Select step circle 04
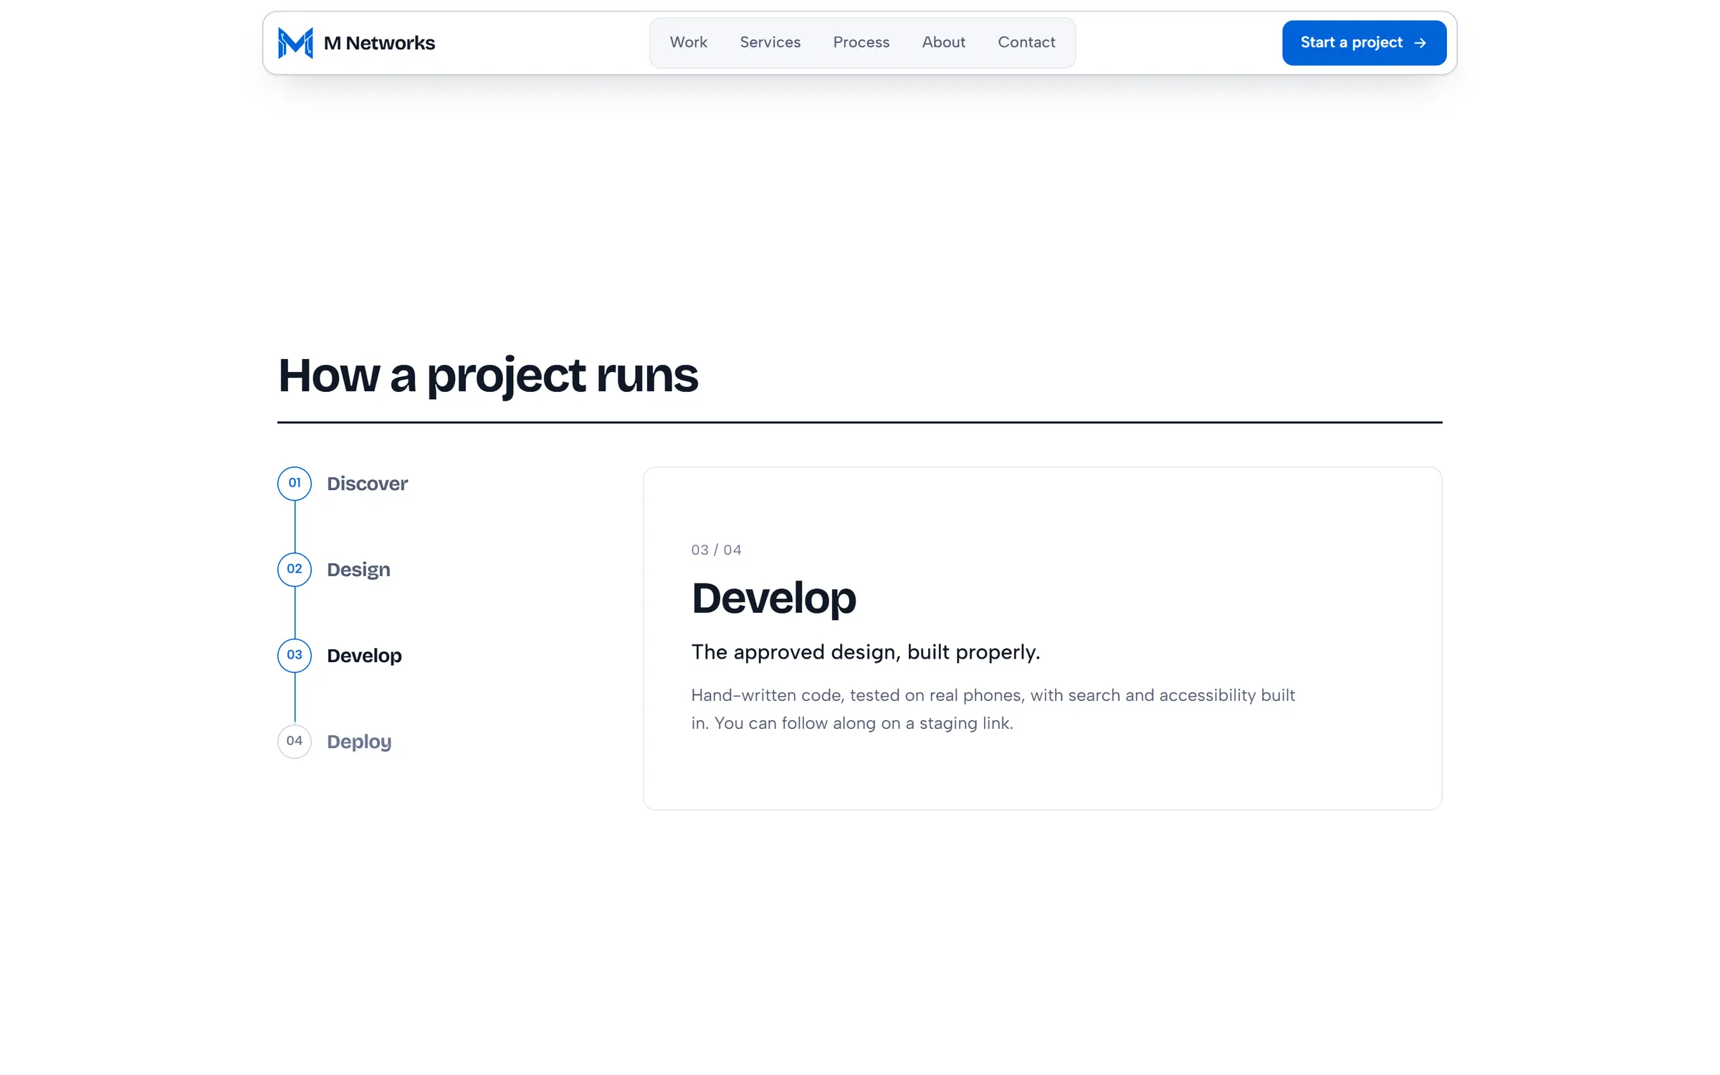The height and width of the screenshot is (1075, 1720). [295, 742]
